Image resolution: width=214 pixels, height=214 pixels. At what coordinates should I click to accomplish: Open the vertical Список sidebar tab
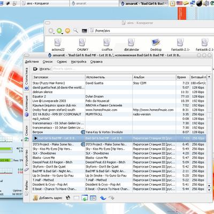26,133
